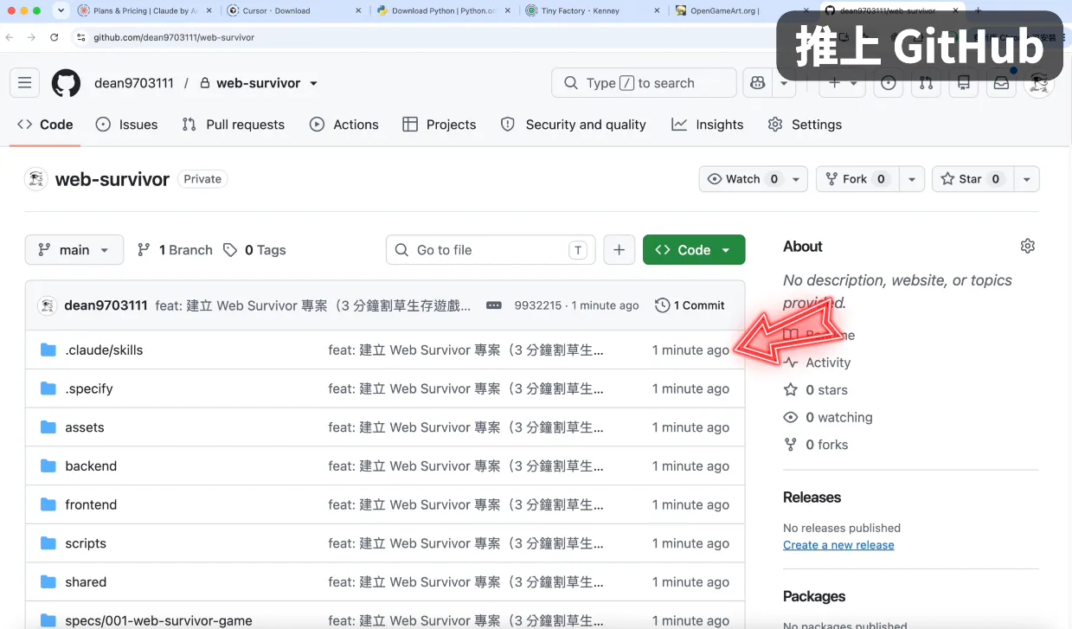1072x629 pixels.
Task: Open the 0 forks link in About
Action: [x=816, y=445]
